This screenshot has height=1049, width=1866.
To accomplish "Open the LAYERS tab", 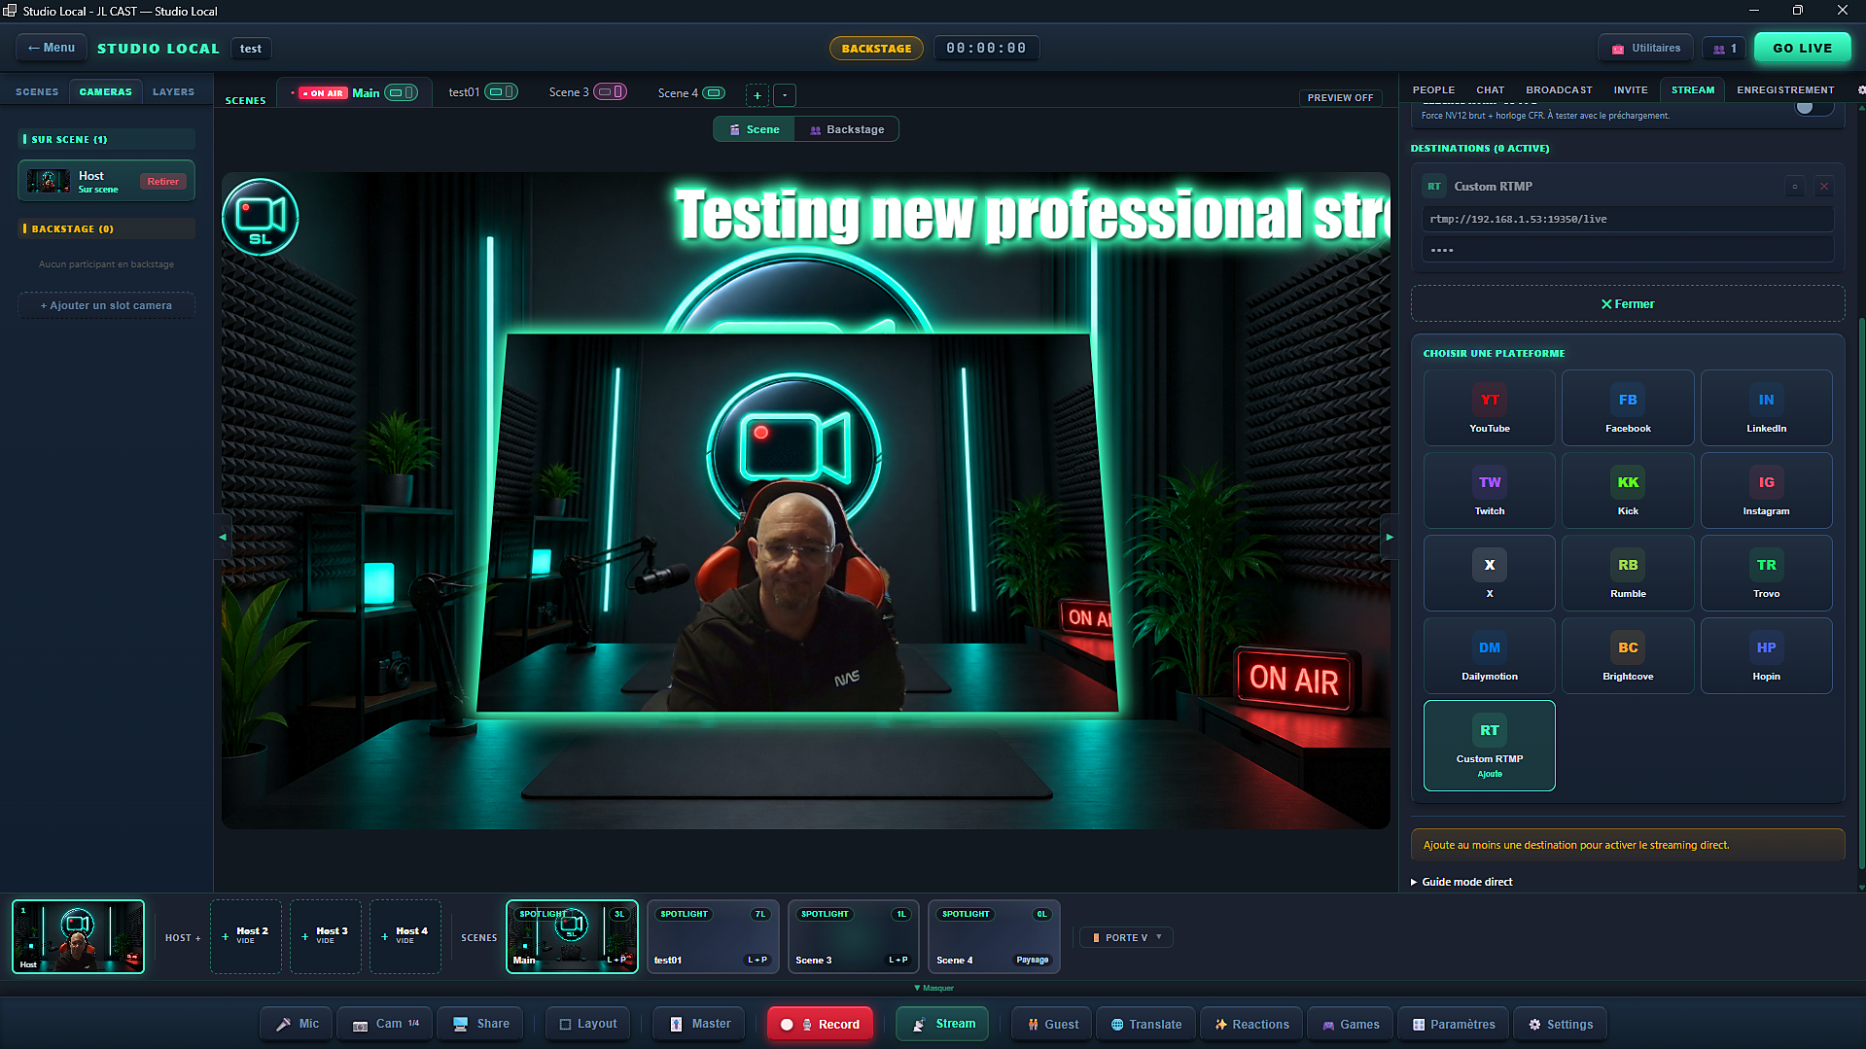I will click(173, 91).
